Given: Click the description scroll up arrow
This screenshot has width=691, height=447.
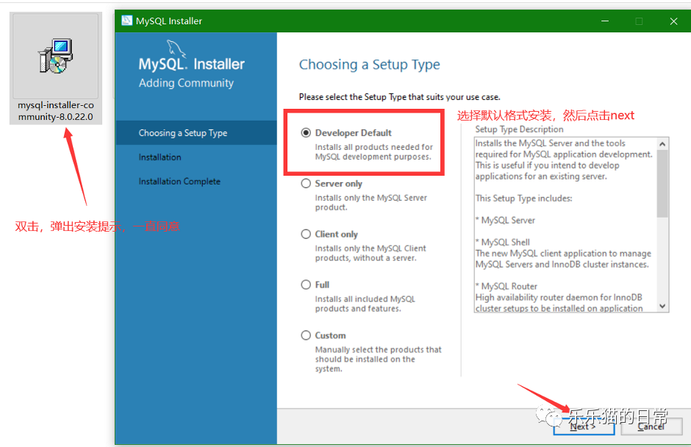Looking at the screenshot, I should tap(662, 144).
